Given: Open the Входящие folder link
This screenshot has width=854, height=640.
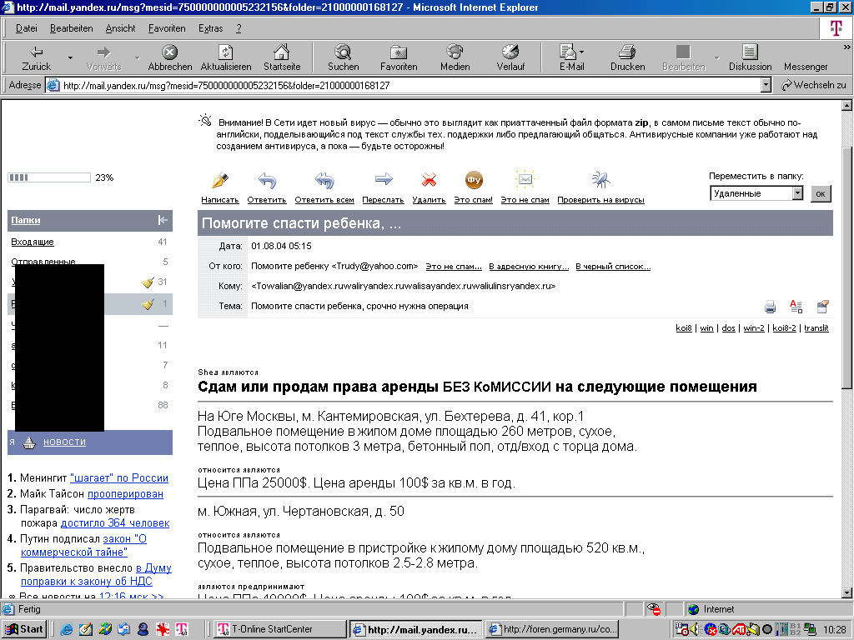Looking at the screenshot, I should click(33, 242).
